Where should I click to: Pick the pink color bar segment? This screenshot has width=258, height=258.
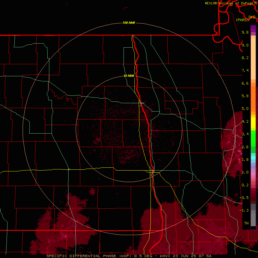click(253, 174)
